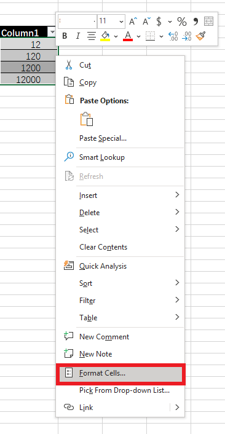
Task: Toggle Bold formatting in mini toolbar
Action: pyautogui.click(x=65, y=36)
